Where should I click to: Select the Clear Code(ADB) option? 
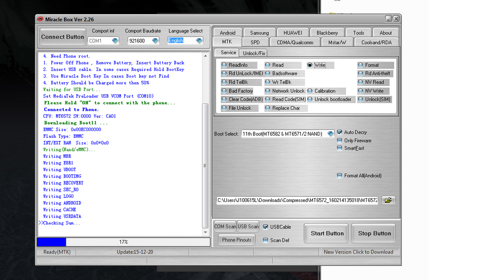click(225, 100)
